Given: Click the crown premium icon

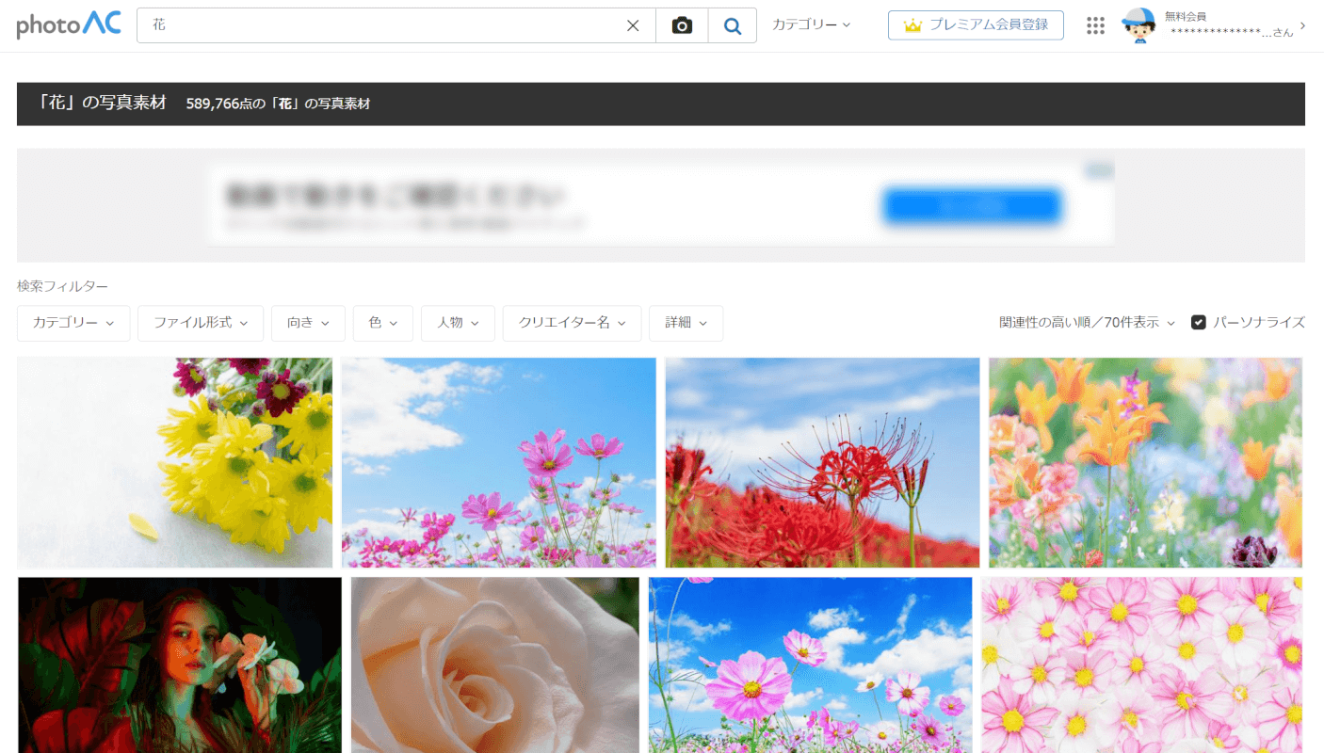Looking at the screenshot, I should (x=912, y=25).
